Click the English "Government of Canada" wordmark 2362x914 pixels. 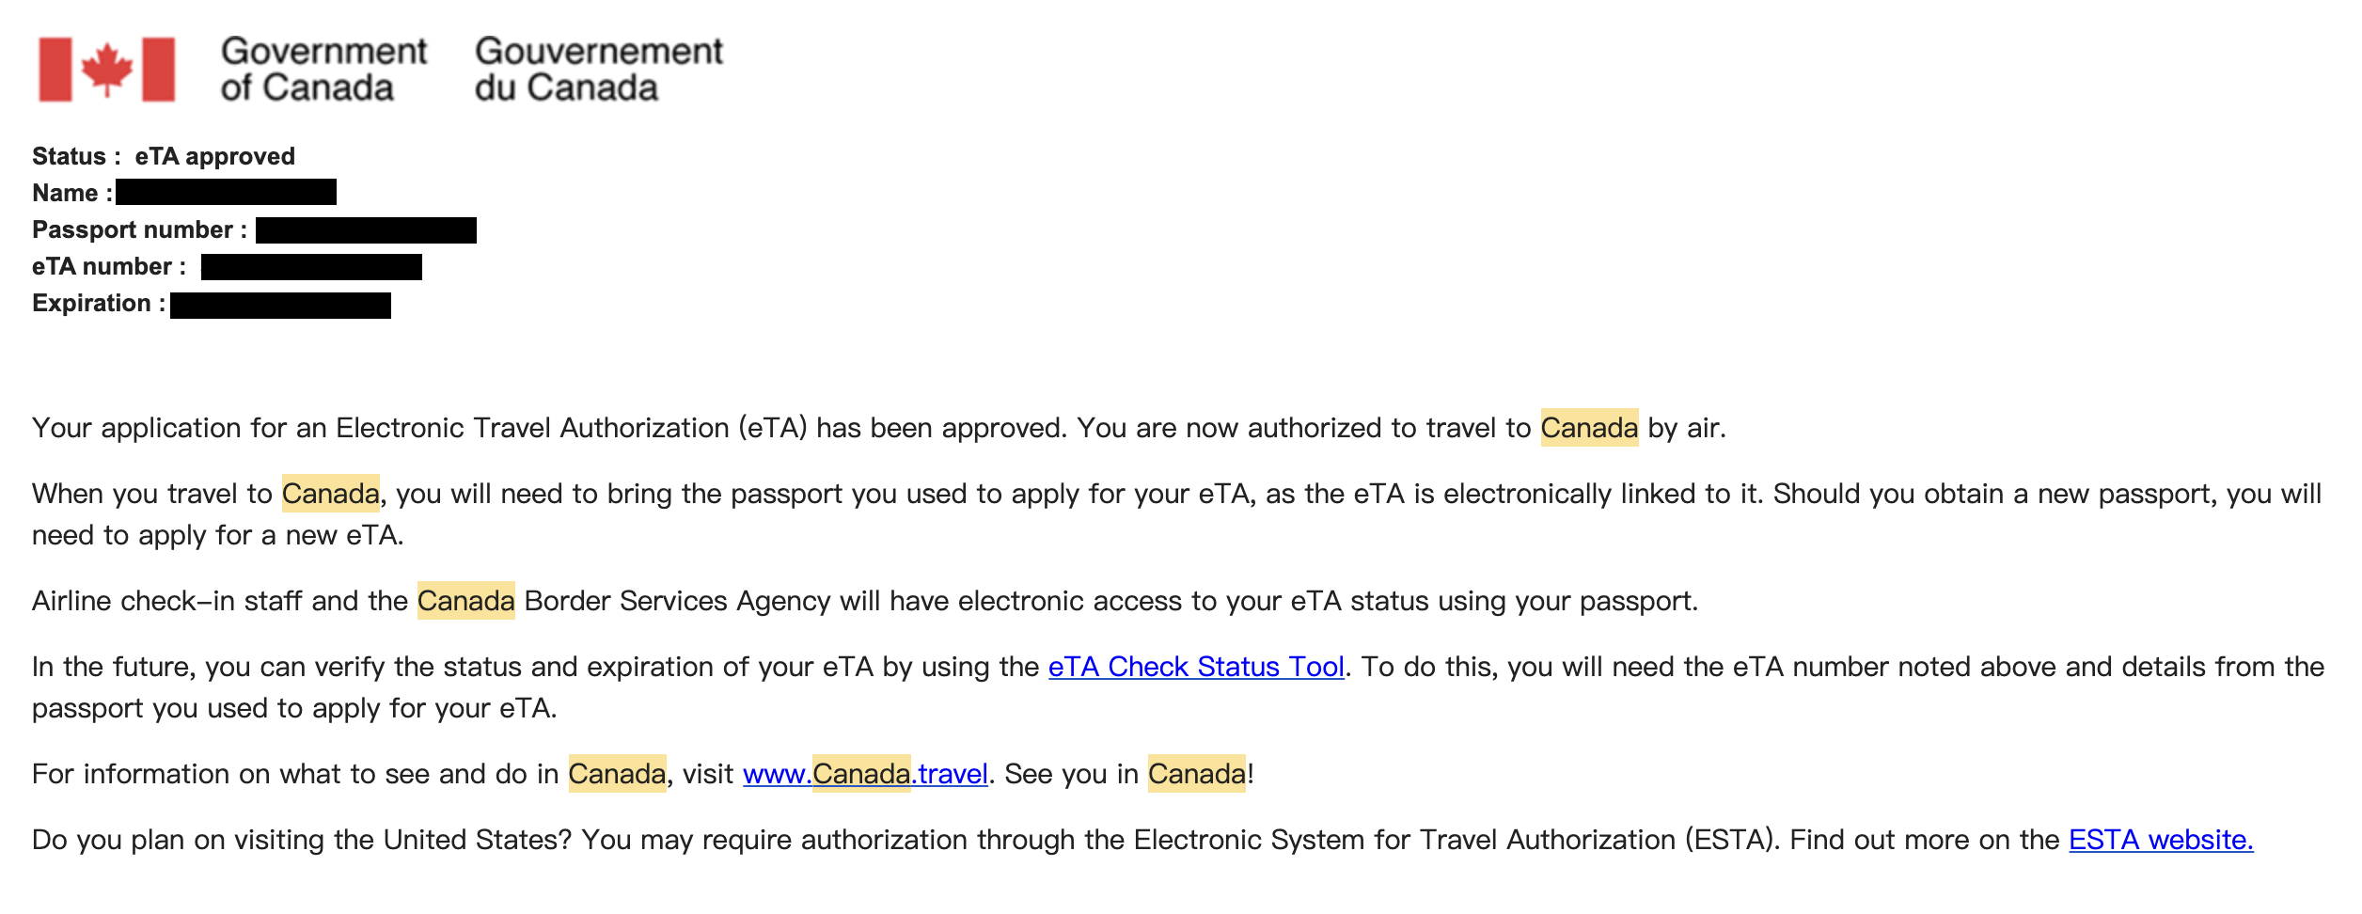323,70
